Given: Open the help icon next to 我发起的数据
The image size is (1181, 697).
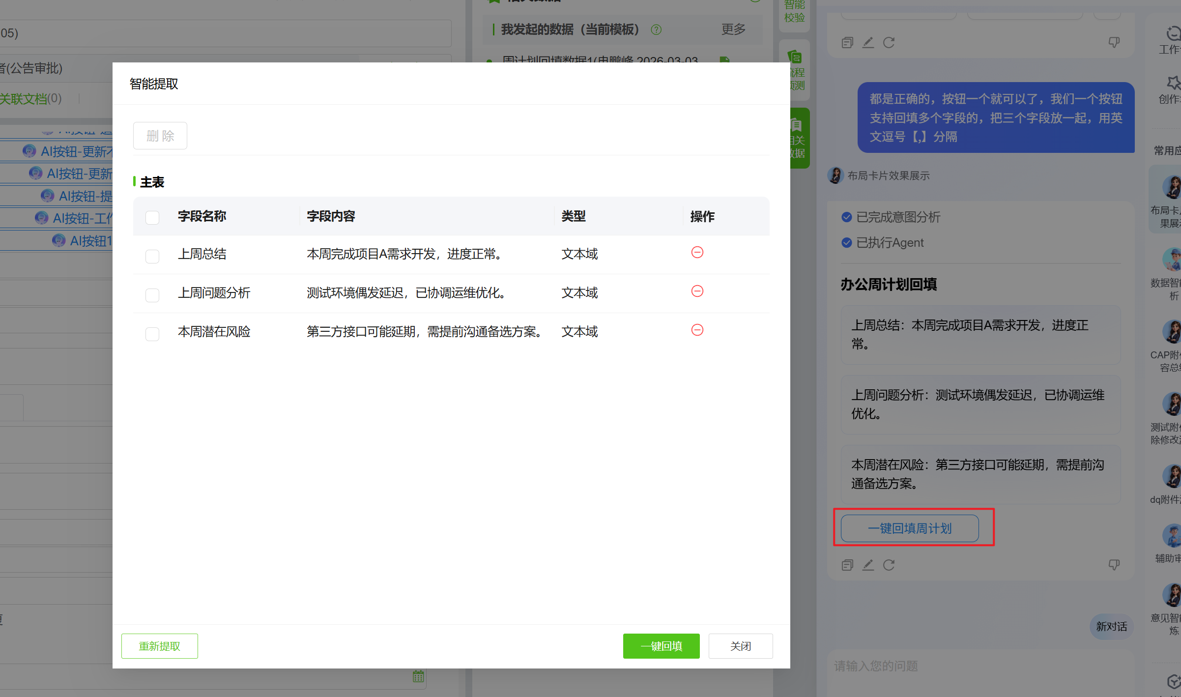Looking at the screenshot, I should pos(656,30).
